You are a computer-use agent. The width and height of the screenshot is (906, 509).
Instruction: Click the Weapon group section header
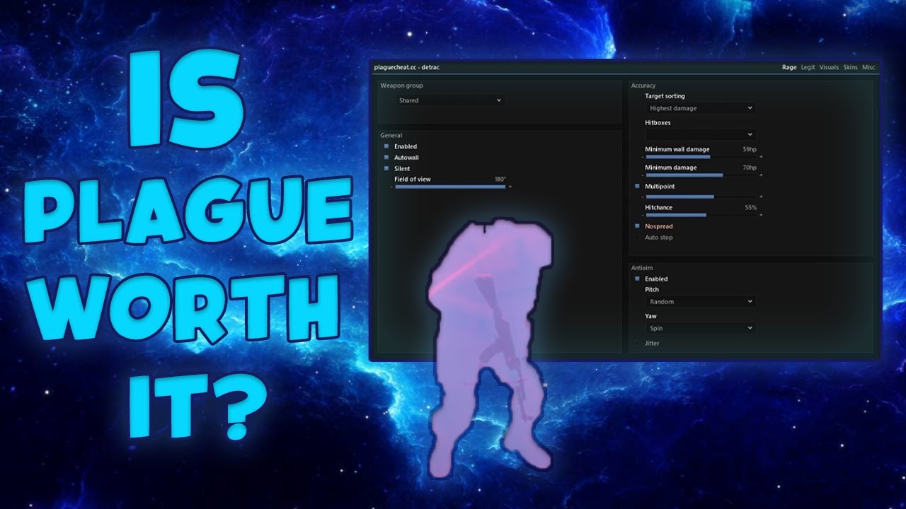[x=401, y=86]
